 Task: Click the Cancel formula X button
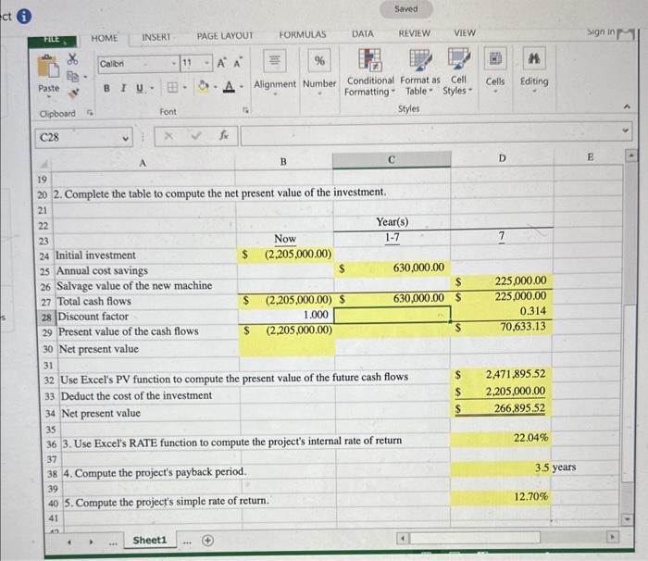click(168, 135)
